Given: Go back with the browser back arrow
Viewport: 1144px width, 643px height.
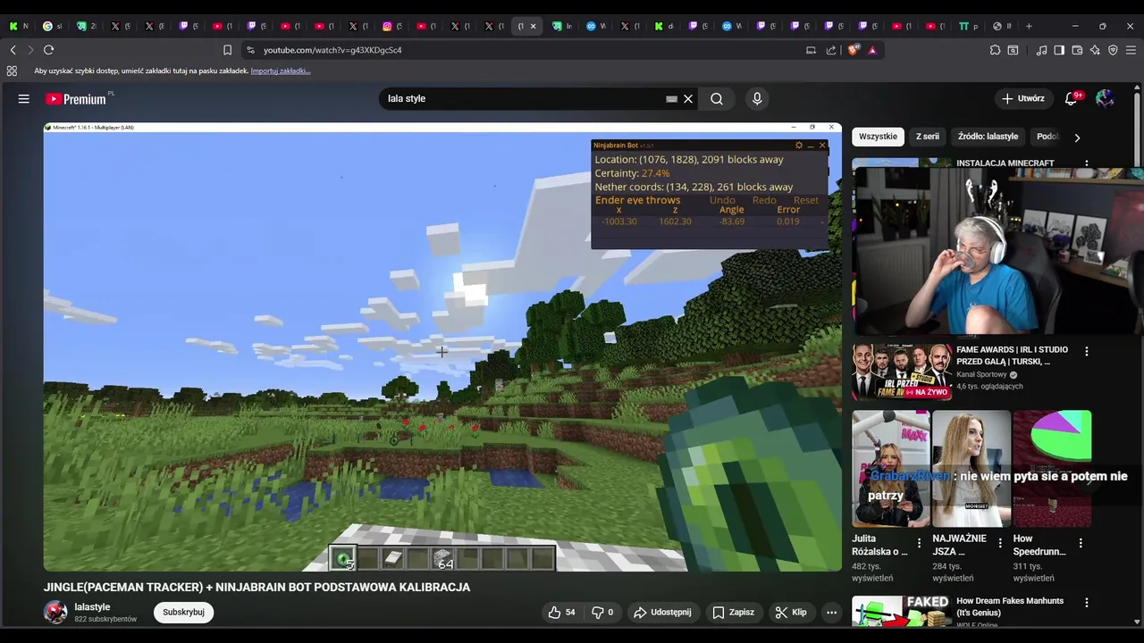Looking at the screenshot, I should [13, 50].
